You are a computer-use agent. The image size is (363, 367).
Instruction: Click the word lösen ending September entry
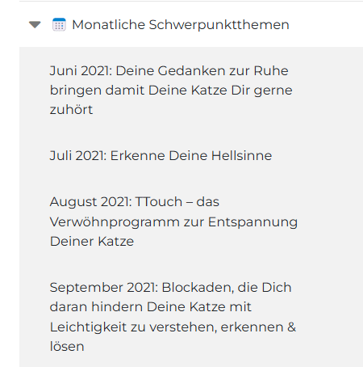67,347
